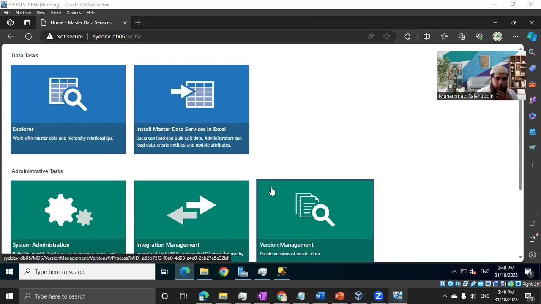
Task: Click guest VM muted speaker icon
Action: [x=473, y=271]
